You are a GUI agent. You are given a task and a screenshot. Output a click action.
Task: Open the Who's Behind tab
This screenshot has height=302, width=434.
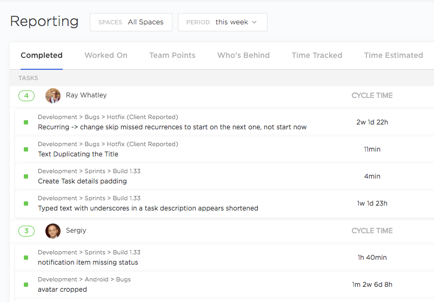point(243,55)
